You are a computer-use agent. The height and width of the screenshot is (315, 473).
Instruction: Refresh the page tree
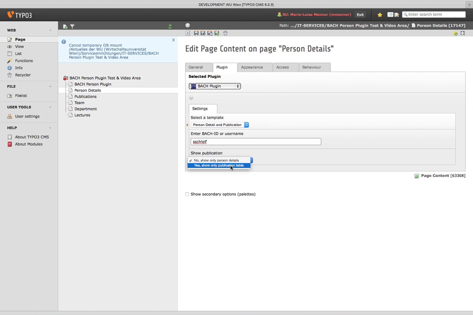coord(170,27)
